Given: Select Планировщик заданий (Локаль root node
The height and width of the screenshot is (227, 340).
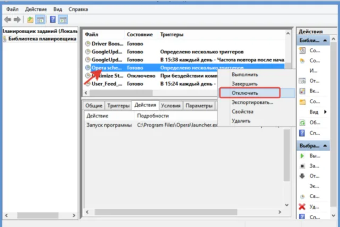Looking at the screenshot, I should tap(40, 31).
